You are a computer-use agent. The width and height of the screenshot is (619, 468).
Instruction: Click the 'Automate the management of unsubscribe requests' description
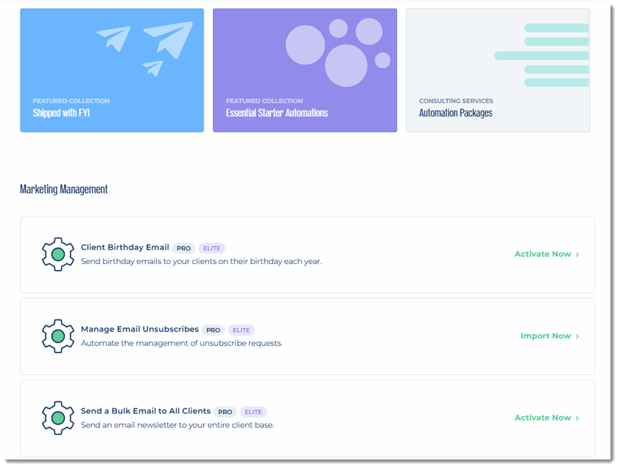[x=181, y=343]
